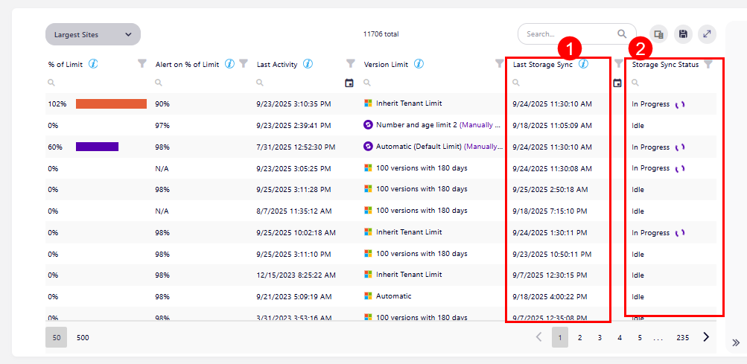Click 9/18/2025 11:05:09 AM sync cell
The height and width of the screenshot is (364, 747).
552,125
